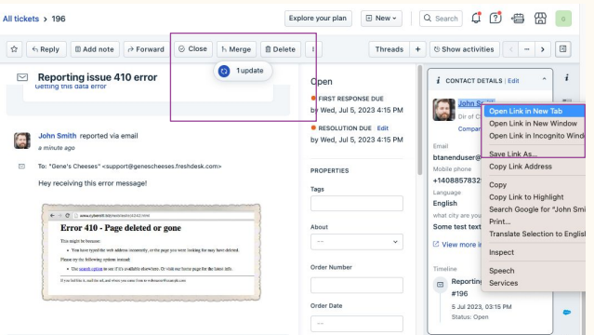The height and width of the screenshot is (335, 594).
Task: Add a note to the ticket
Action: point(95,49)
